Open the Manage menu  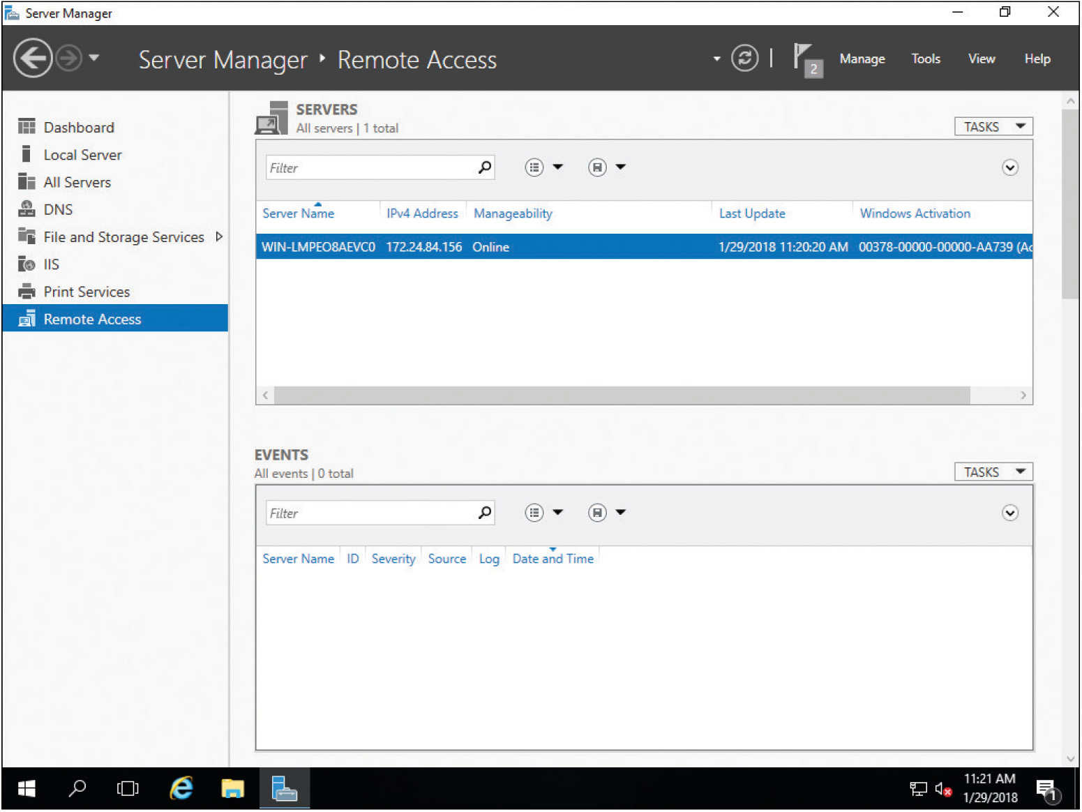click(862, 59)
